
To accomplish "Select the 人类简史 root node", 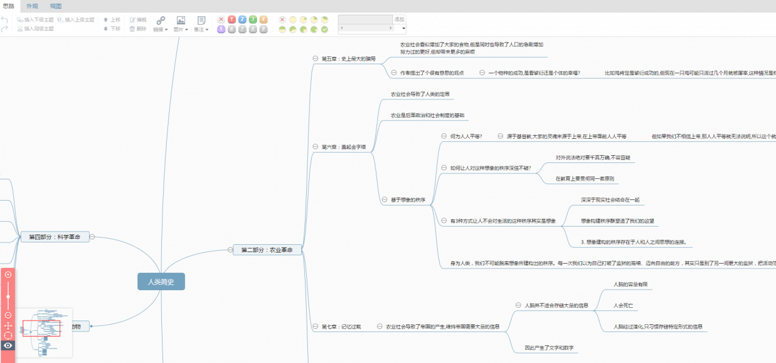I will pos(161,281).
